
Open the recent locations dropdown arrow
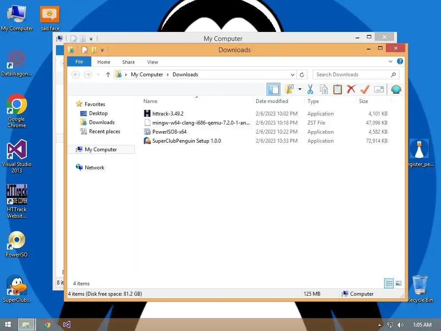[98, 75]
